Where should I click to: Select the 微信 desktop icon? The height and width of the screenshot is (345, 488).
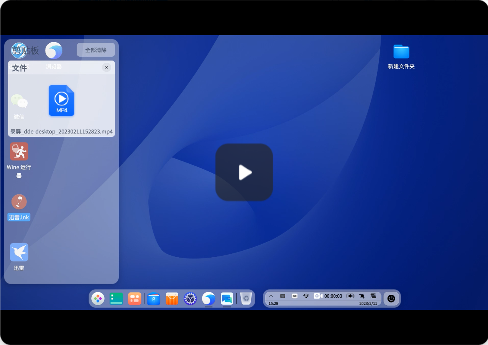click(x=19, y=101)
